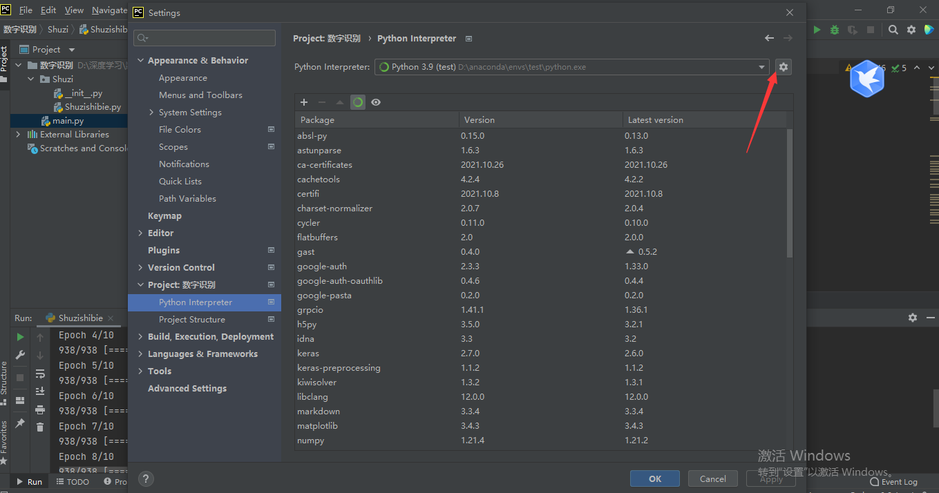This screenshot has width=939, height=493.
Task: Click the IDE settings gear in the top toolbar
Action: click(x=911, y=30)
